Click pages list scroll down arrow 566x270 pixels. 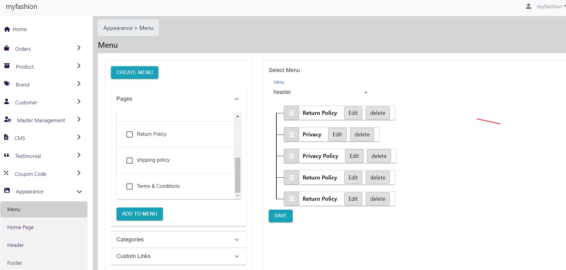(238, 196)
